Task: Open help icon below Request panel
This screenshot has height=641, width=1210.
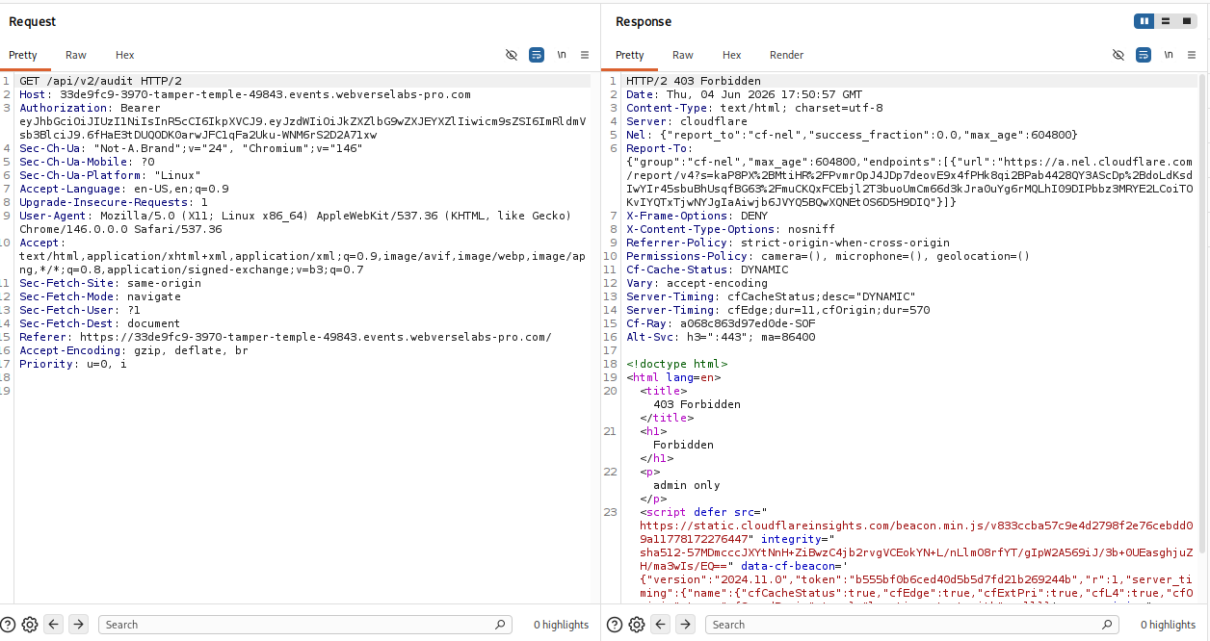Action: [8, 625]
